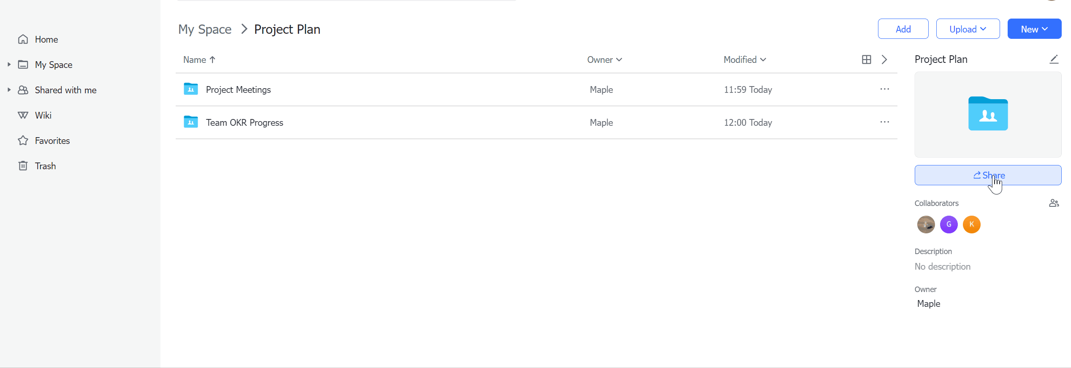Click the Project Meetings folder icon

191,89
